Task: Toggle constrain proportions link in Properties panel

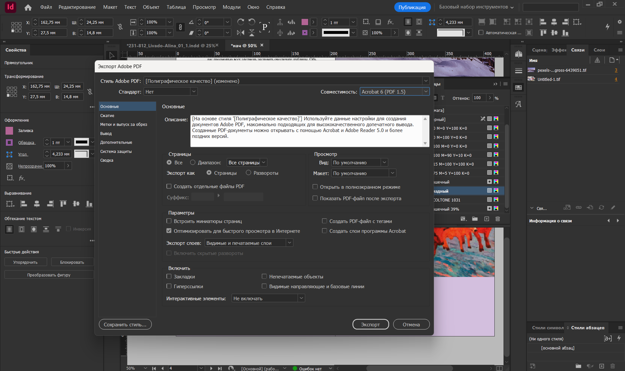Action: pyautogui.click(x=90, y=92)
